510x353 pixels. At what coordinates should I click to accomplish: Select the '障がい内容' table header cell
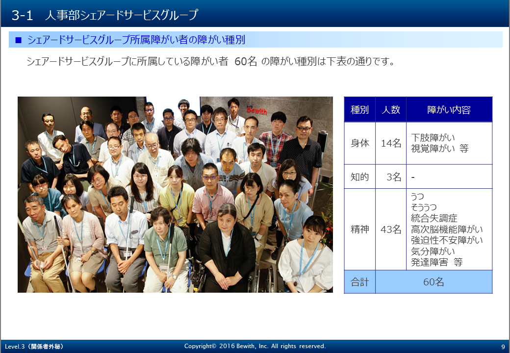coord(449,109)
